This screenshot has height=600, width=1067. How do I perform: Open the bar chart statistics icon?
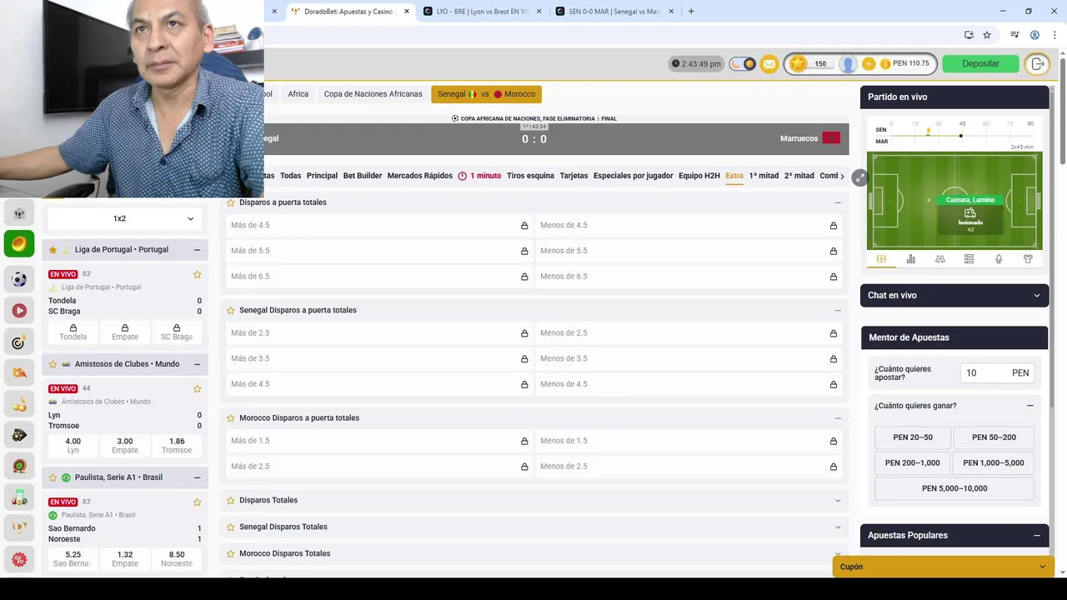point(910,259)
